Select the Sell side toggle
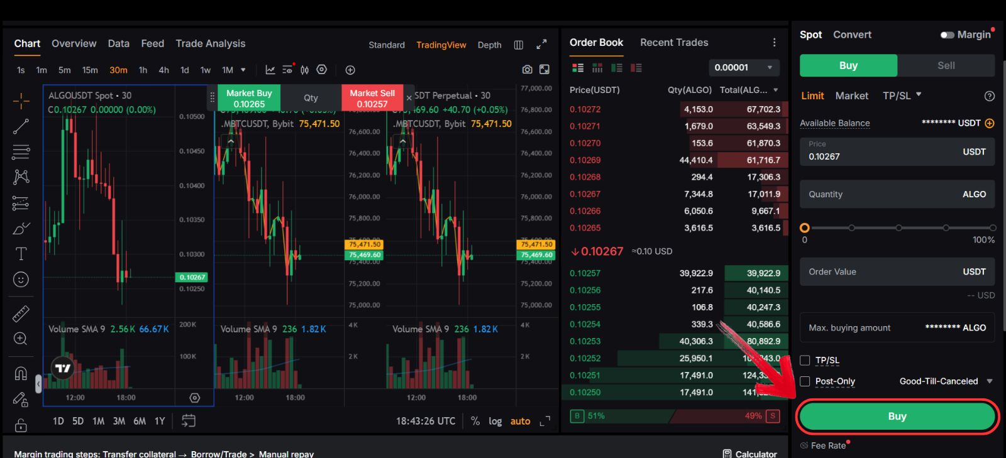Screen dimensions: 1006x458 [946, 65]
